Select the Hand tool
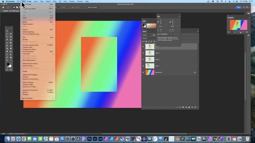Viewport: 255px width, 143px height. click(11, 57)
